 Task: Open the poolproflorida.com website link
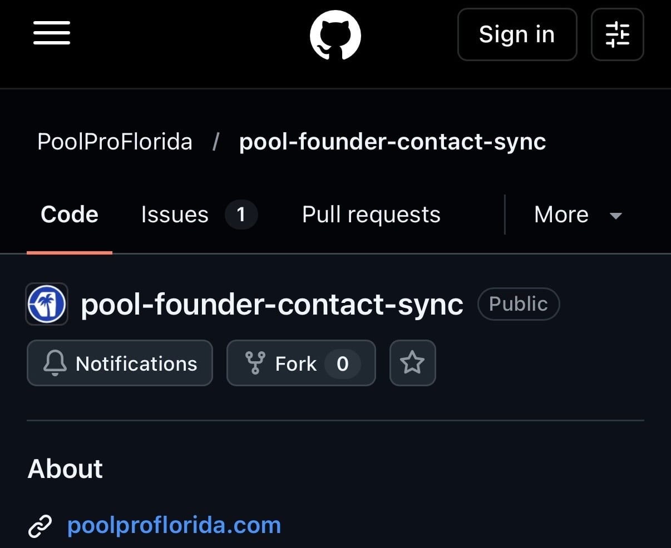coord(174,525)
